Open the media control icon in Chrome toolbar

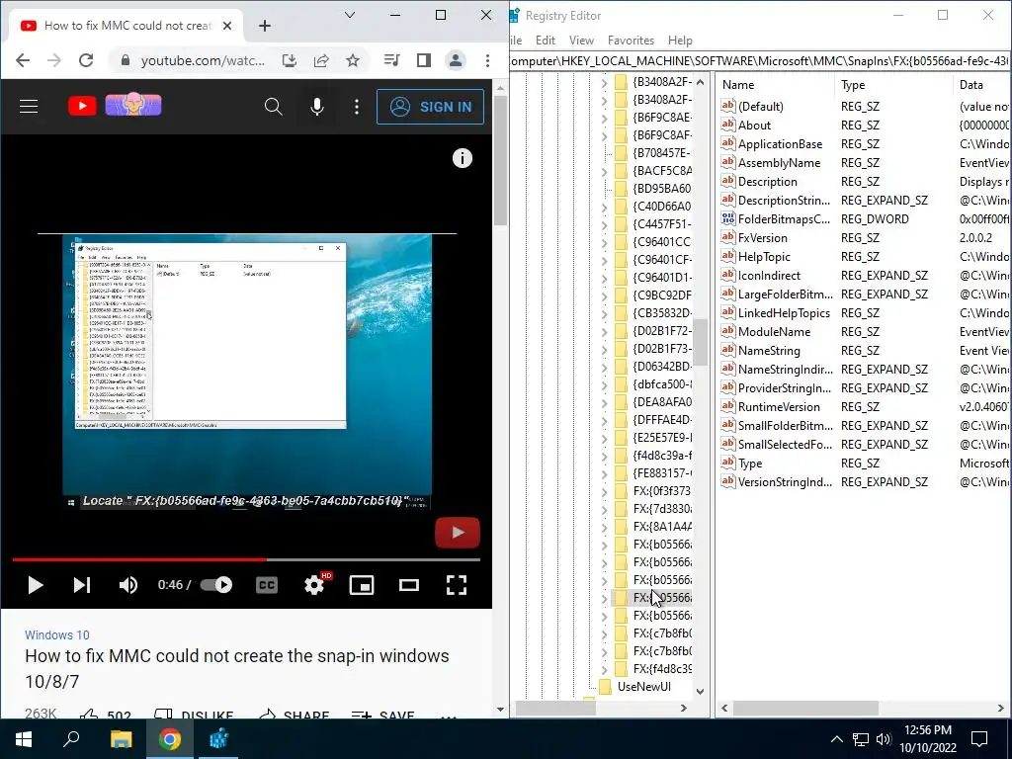click(391, 60)
